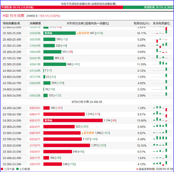Image resolution: width=174 pixels, height=172 pixels.
Task: Open bear certificate 65727熊
Action: [35, 77]
